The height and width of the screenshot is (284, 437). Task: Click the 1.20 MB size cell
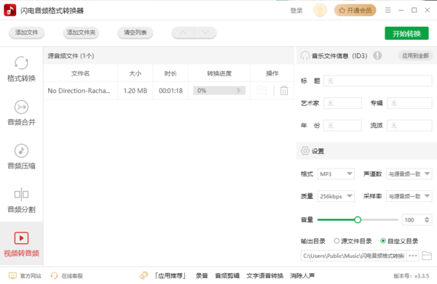coord(135,91)
